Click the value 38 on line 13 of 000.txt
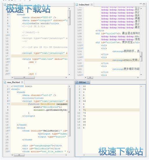This screenshot has width=149, height=160. click(84, 122)
